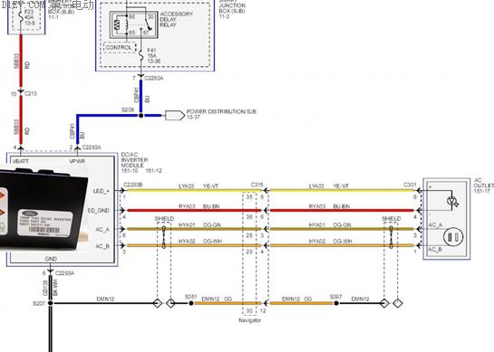Click the blue CBP41 BU wire
This screenshot has width=494, height=352.
coord(140,97)
